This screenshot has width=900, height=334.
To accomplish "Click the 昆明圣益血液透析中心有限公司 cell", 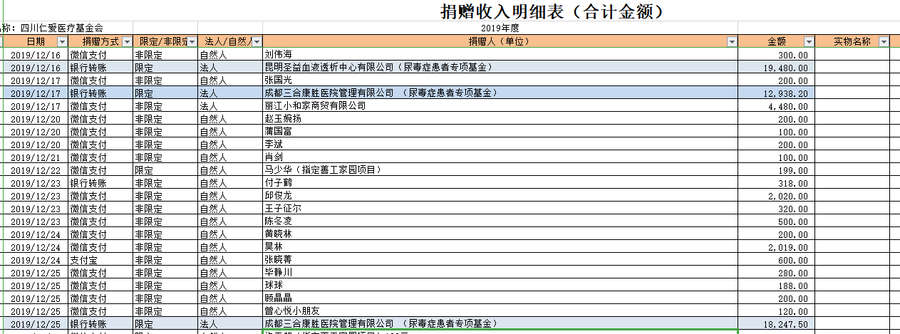I will 378,67.
